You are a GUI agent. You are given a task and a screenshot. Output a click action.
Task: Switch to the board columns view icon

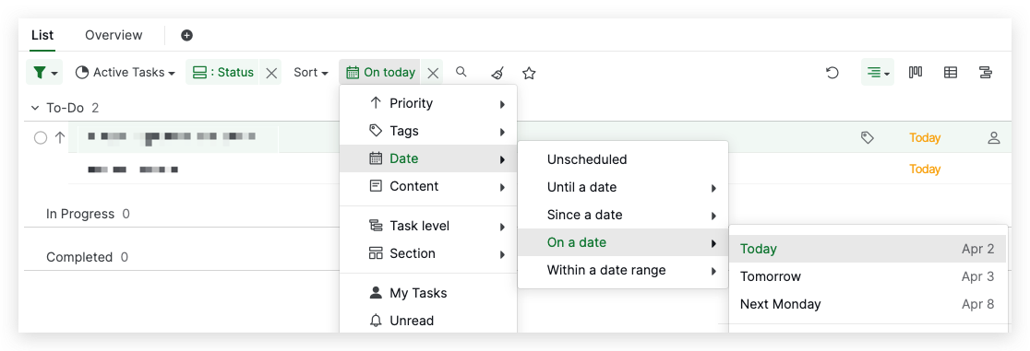[x=915, y=72]
